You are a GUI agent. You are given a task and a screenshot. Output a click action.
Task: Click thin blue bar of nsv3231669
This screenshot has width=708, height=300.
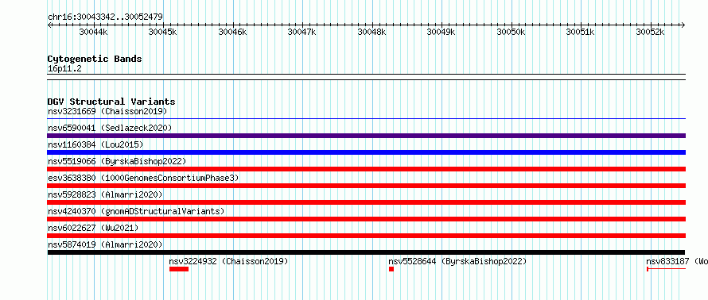(x=367, y=119)
